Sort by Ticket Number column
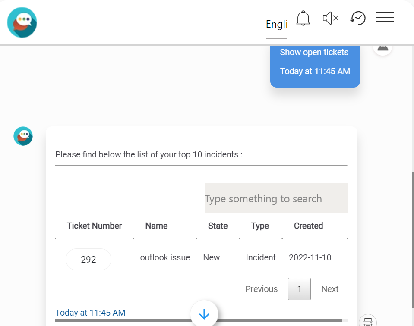The height and width of the screenshot is (326, 414). (x=94, y=226)
